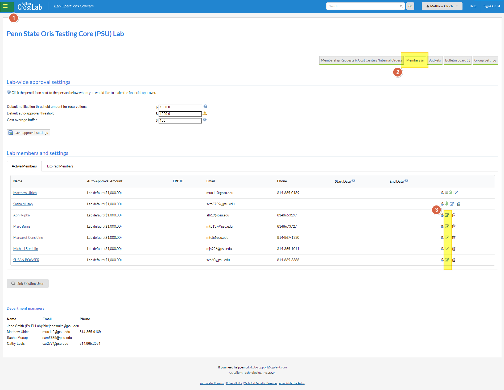Click the trash icon to remove Sasha Musap
The width and height of the screenshot is (504, 390).
459,204
